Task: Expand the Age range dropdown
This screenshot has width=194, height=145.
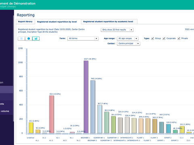Action: 128,39
